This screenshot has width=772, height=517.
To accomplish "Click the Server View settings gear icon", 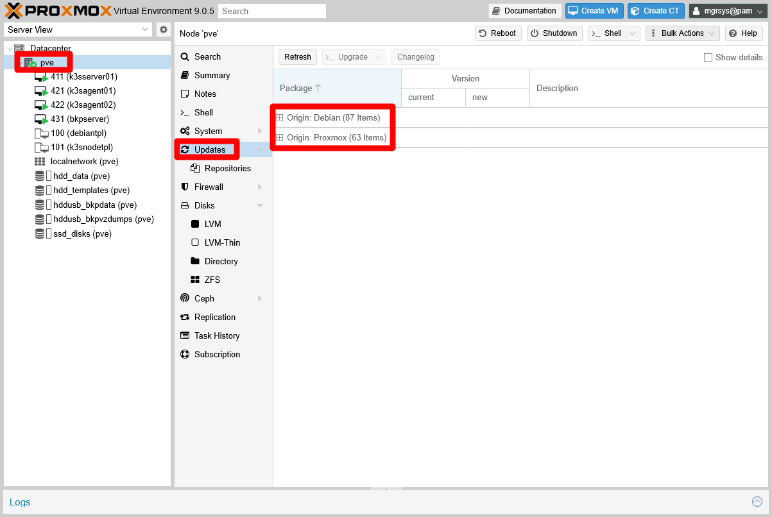I will 163,29.
